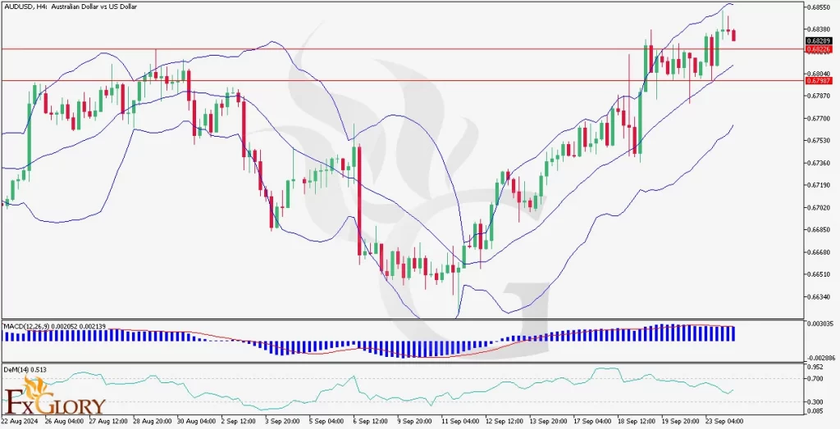Screen dimensions: 840x429
Task: Click the 11 Sep 04:00 time label
Action: [x=459, y=421]
